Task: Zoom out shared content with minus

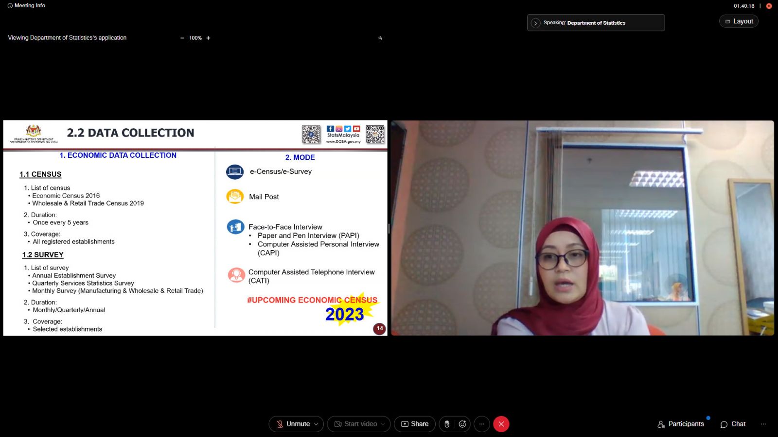Action: (182, 38)
